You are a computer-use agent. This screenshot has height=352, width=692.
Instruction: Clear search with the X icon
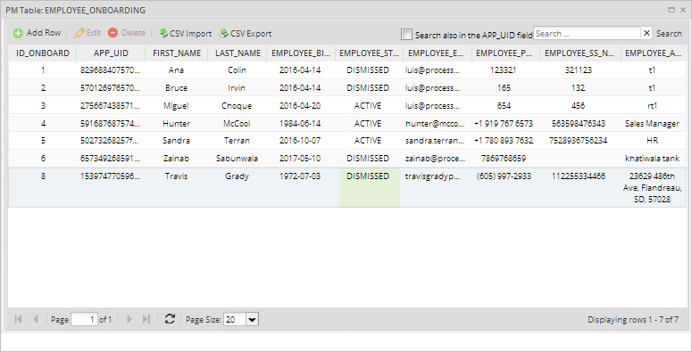click(x=646, y=33)
